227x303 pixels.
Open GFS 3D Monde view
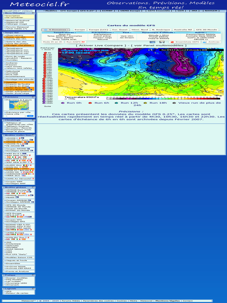pos(206,30)
